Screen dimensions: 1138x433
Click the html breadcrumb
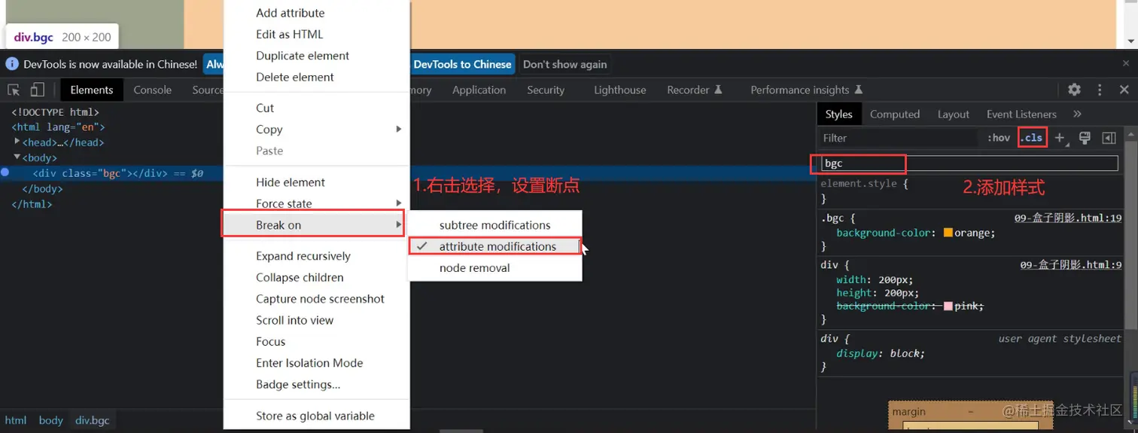[x=16, y=420]
